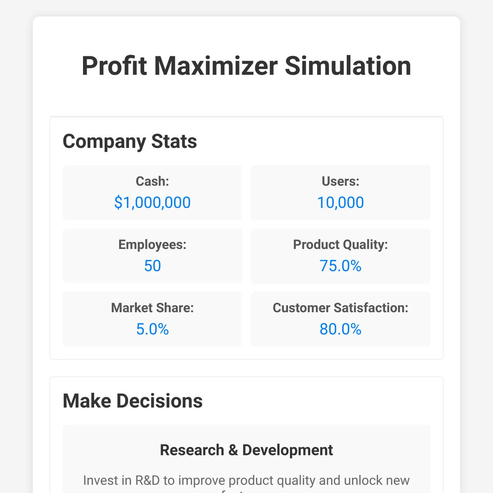The image size is (493, 493).
Task: Click the Employees stat card
Action: pyautogui.click(x=152, y=256)
